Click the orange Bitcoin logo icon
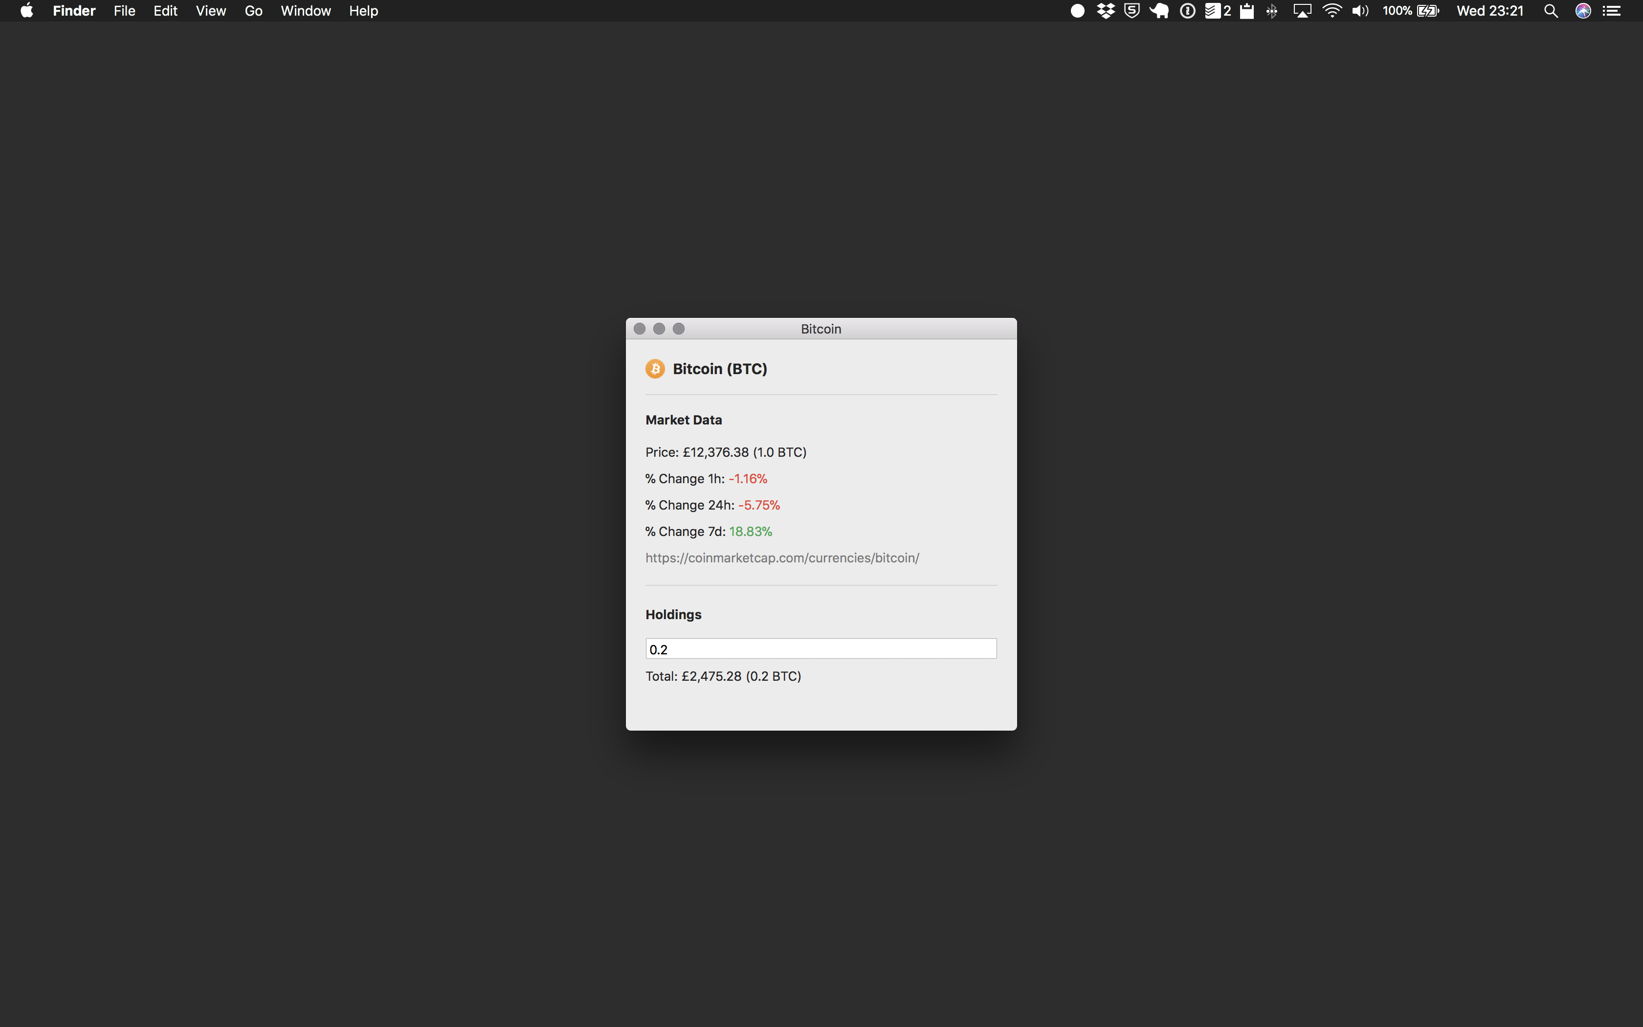 point(654,369)
